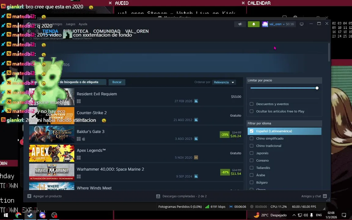The height and width of the screenshot is (220, 352).
Task: Click the Buscar search button
Action: pyautogui.click(x=117, y=82)
